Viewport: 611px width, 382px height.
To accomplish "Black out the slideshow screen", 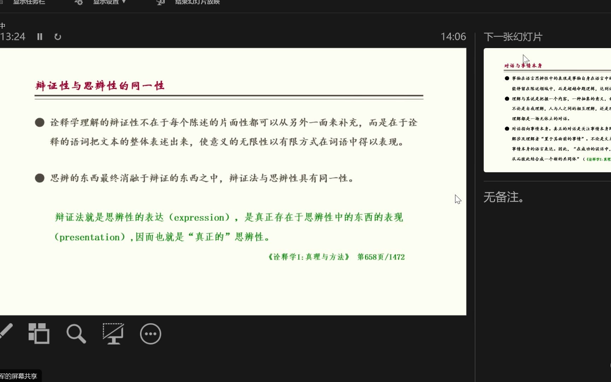I will click(113, 334).
